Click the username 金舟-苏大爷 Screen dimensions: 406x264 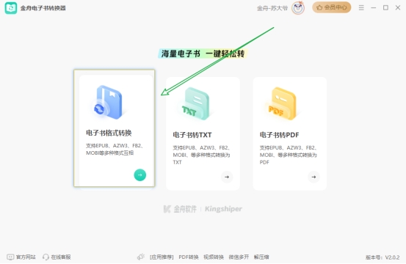[272, 8]
